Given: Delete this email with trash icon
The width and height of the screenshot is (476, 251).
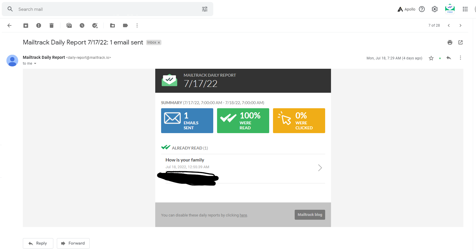Looking at the screenshot, I should (52, 25).
